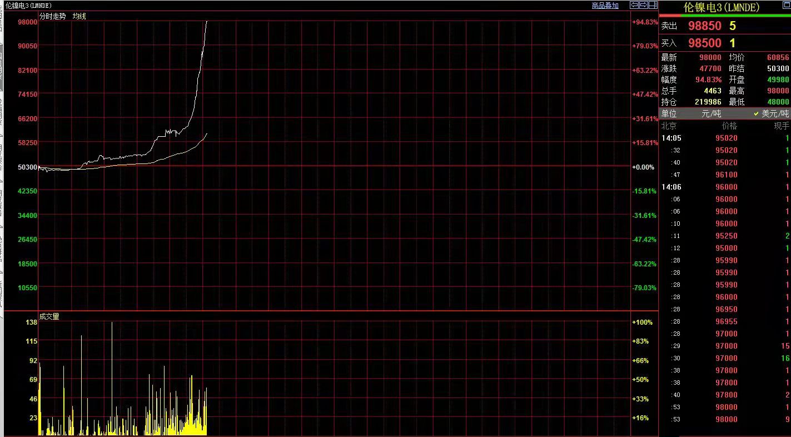Screen dimensions: 791x437
Task: Click the 价格 column header in trade list
Action: point(729,126)
